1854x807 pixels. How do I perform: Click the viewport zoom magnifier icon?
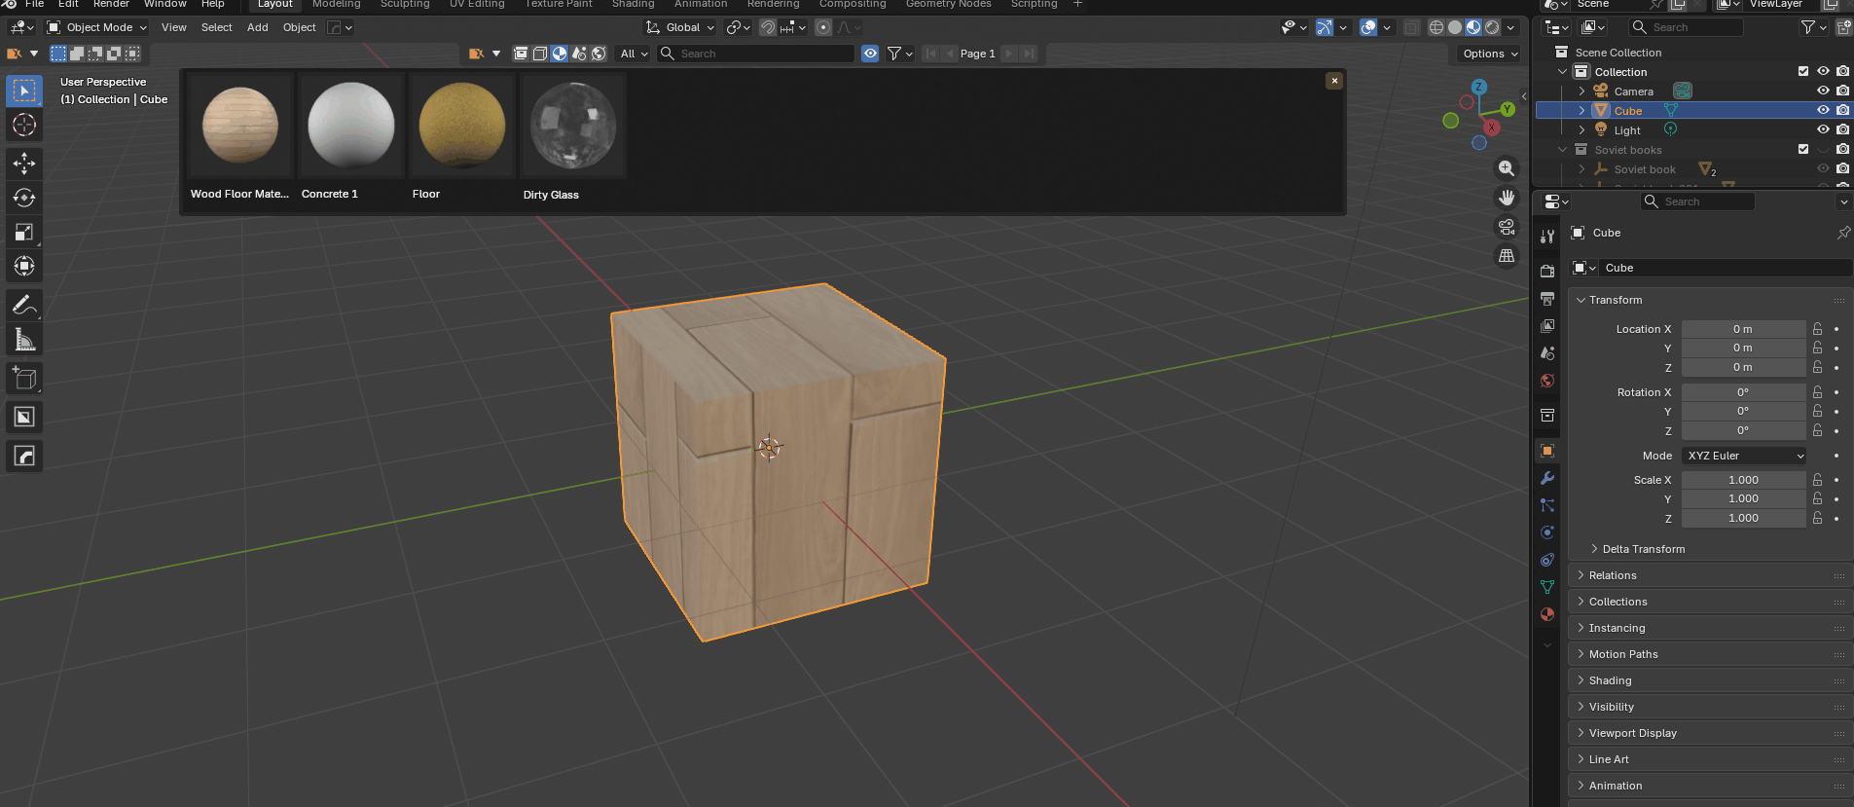click(1507, 168)
